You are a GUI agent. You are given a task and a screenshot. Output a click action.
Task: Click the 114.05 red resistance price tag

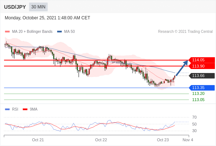click(202, 60)
